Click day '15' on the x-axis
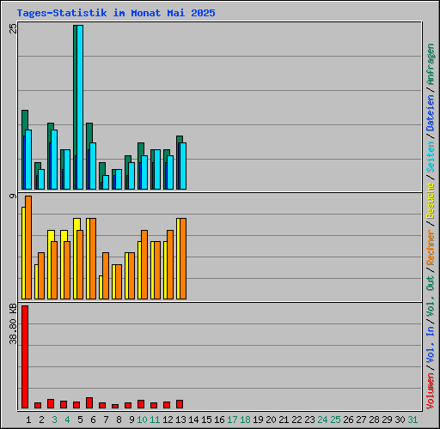Image resolution: width=440 pixels, height=429 pixels. click(x=206, y=420)
